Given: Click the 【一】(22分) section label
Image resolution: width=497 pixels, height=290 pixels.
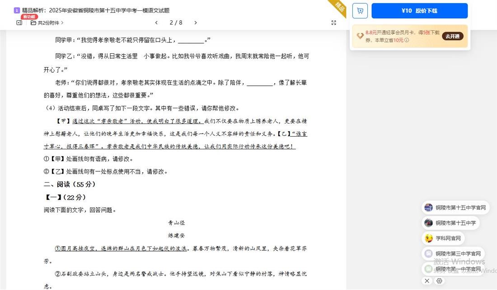Looking at the screenshot, I should (65, 198).
